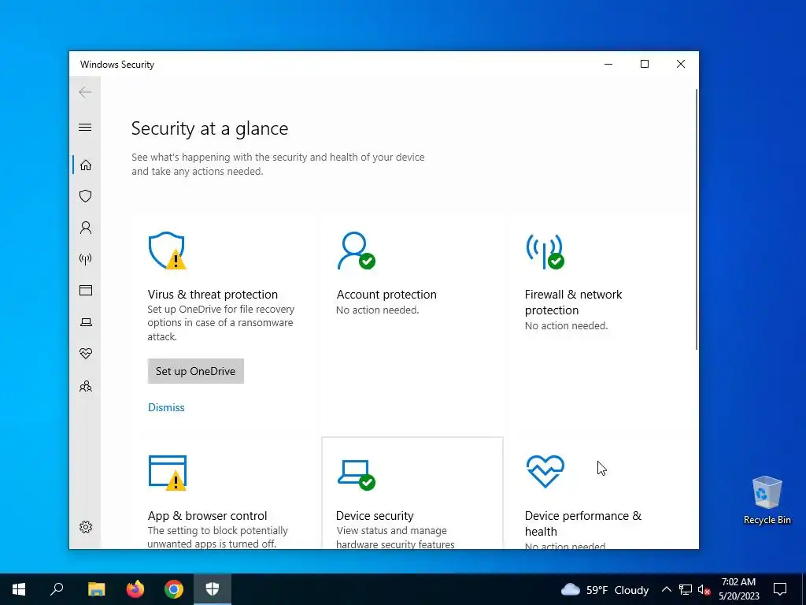
Task: Open Device performance & health title
Action: pyautogui.click(x=583, y=523)
